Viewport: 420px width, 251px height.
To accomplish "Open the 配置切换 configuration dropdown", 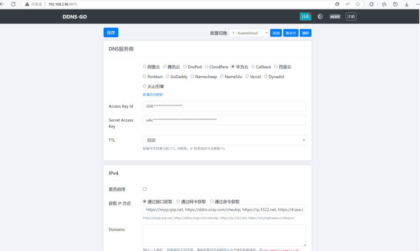I will pos(249,32).
